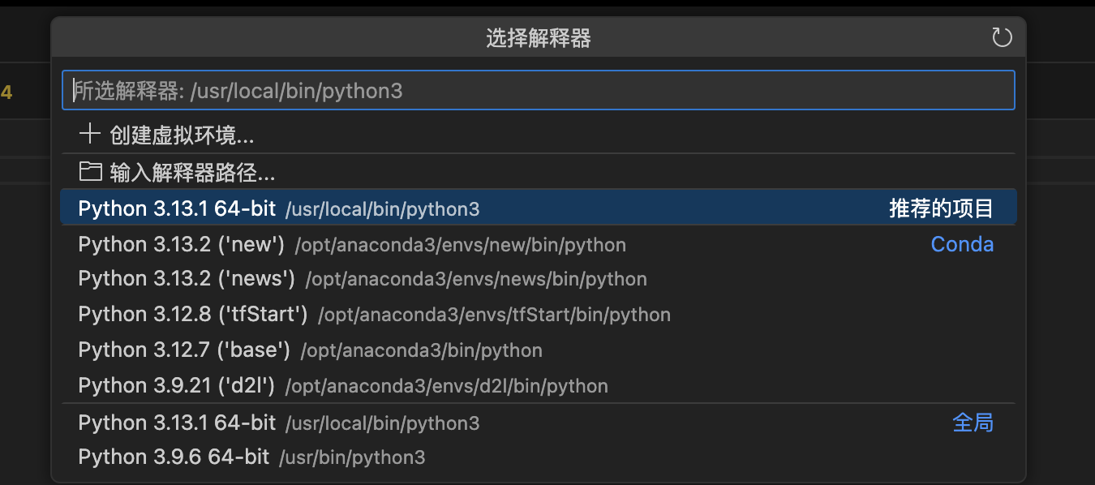Image resolution: width=1095 pixels, height=485 pixels.
Task: Click the plus icon beside 创建虚拟环境
Action: [89, 134]
